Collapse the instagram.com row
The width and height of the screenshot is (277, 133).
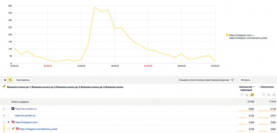pyautogui.click(x=4, y=122)
